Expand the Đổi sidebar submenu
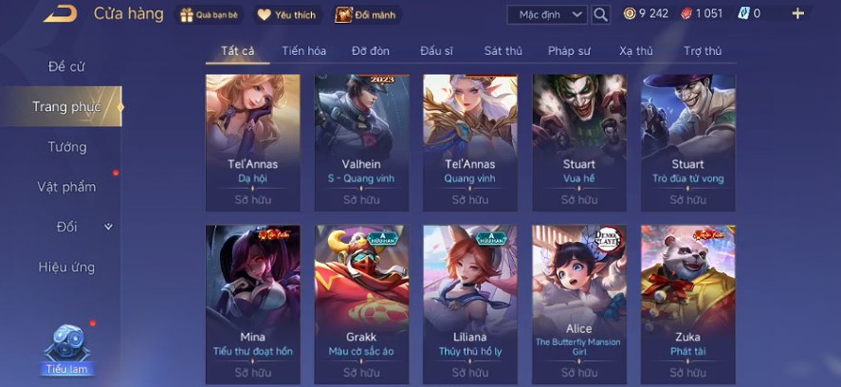This screenshot has height=387, width=841. [108, 227]
